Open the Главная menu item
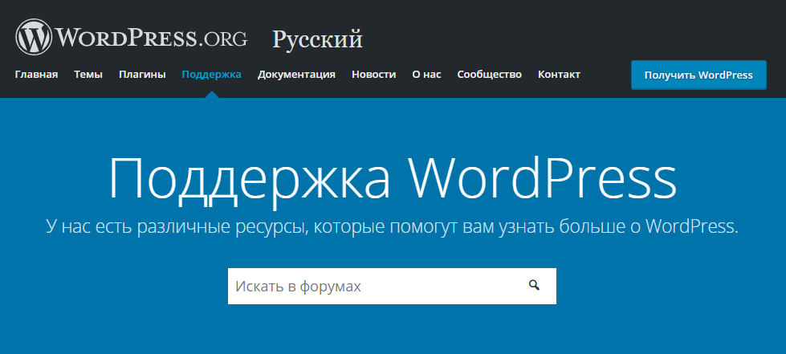 (37, 75)
